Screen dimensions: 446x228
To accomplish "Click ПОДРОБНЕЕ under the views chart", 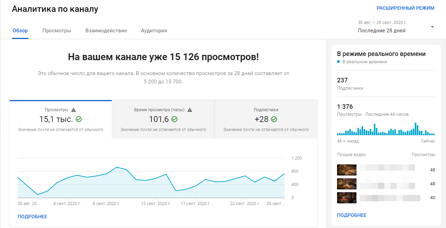I will [32, 217].
